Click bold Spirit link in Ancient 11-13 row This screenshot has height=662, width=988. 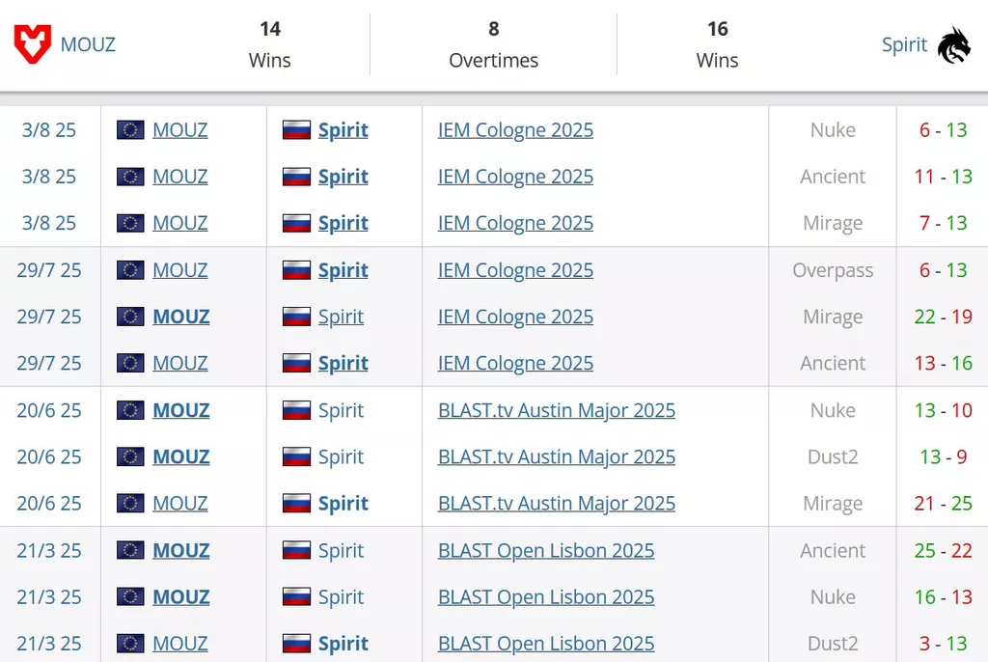[343, 177]
